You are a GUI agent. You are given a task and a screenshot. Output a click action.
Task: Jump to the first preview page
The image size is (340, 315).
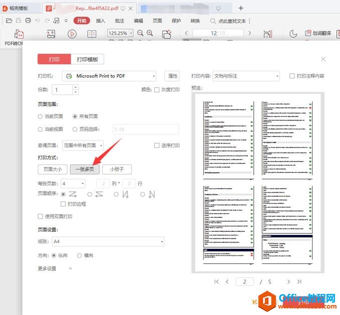(x=217, y=282)
